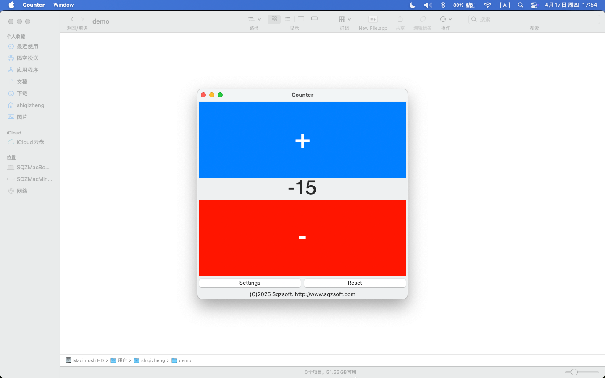Switch Finder to icon view
The image size is (605, 378).
(x=274, y=19)
